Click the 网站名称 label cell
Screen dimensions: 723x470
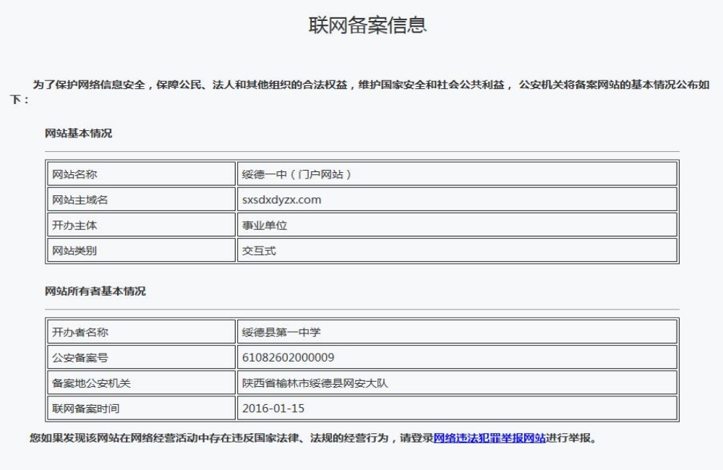coord(141,174)
